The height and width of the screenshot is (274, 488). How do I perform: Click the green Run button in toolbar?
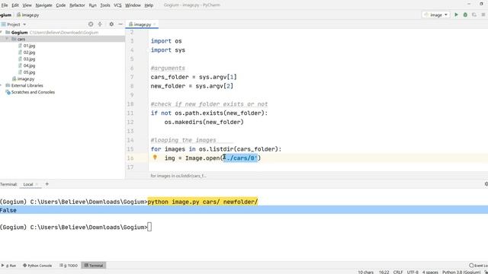456,14
